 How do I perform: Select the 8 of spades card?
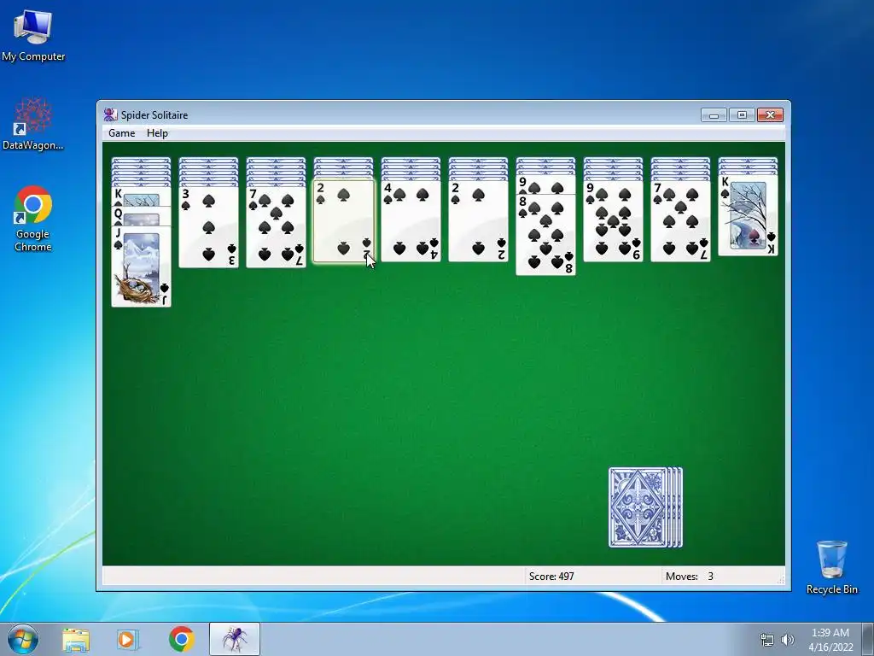[545, 235]
